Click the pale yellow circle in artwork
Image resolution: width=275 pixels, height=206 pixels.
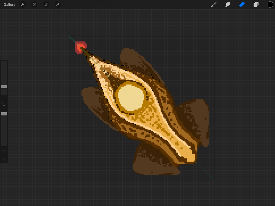[x=131, y=96]
